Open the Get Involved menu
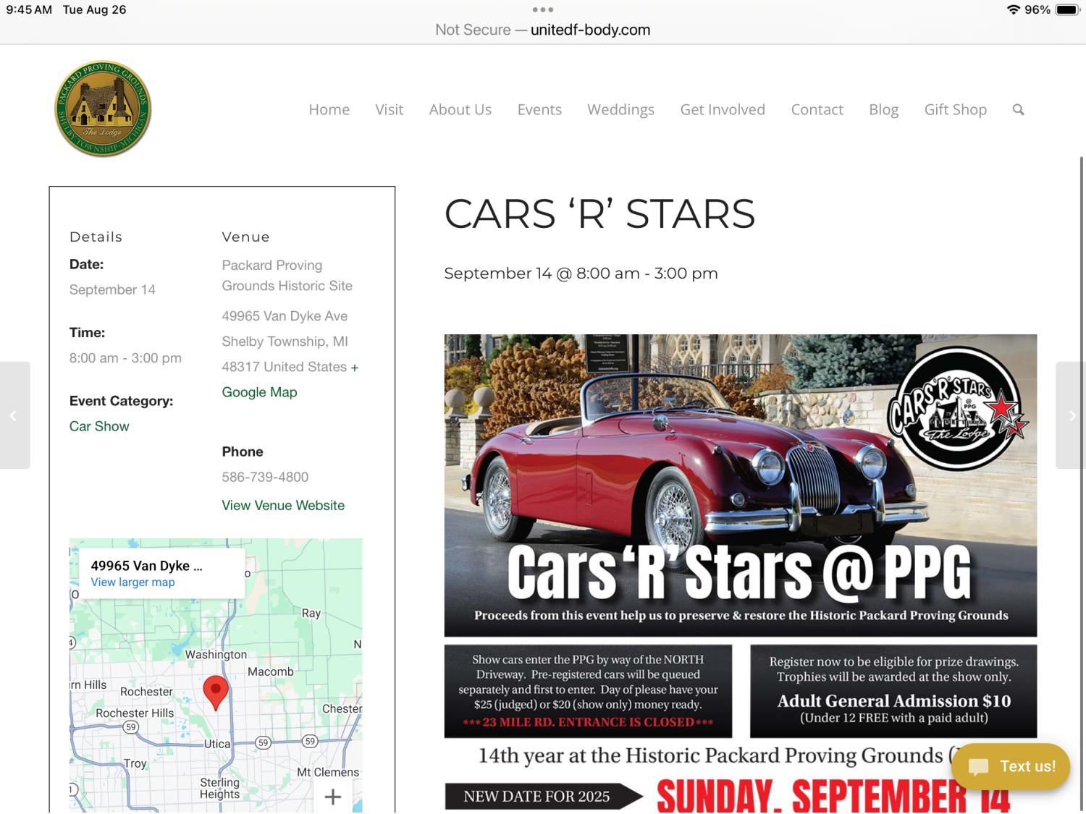1086x814 pixels. (x=723, y=109)
